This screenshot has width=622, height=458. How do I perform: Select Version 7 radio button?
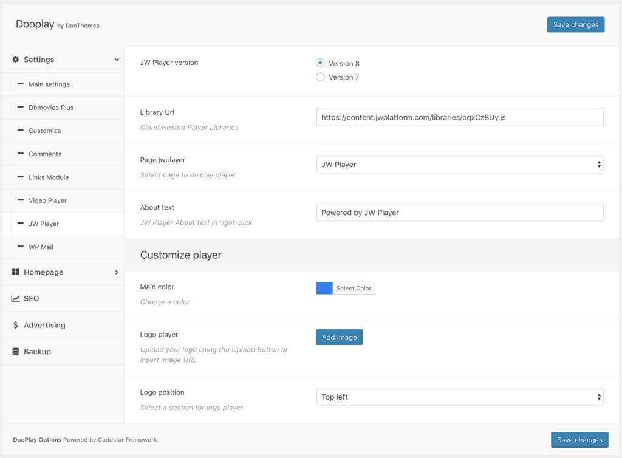coord(320,77)
